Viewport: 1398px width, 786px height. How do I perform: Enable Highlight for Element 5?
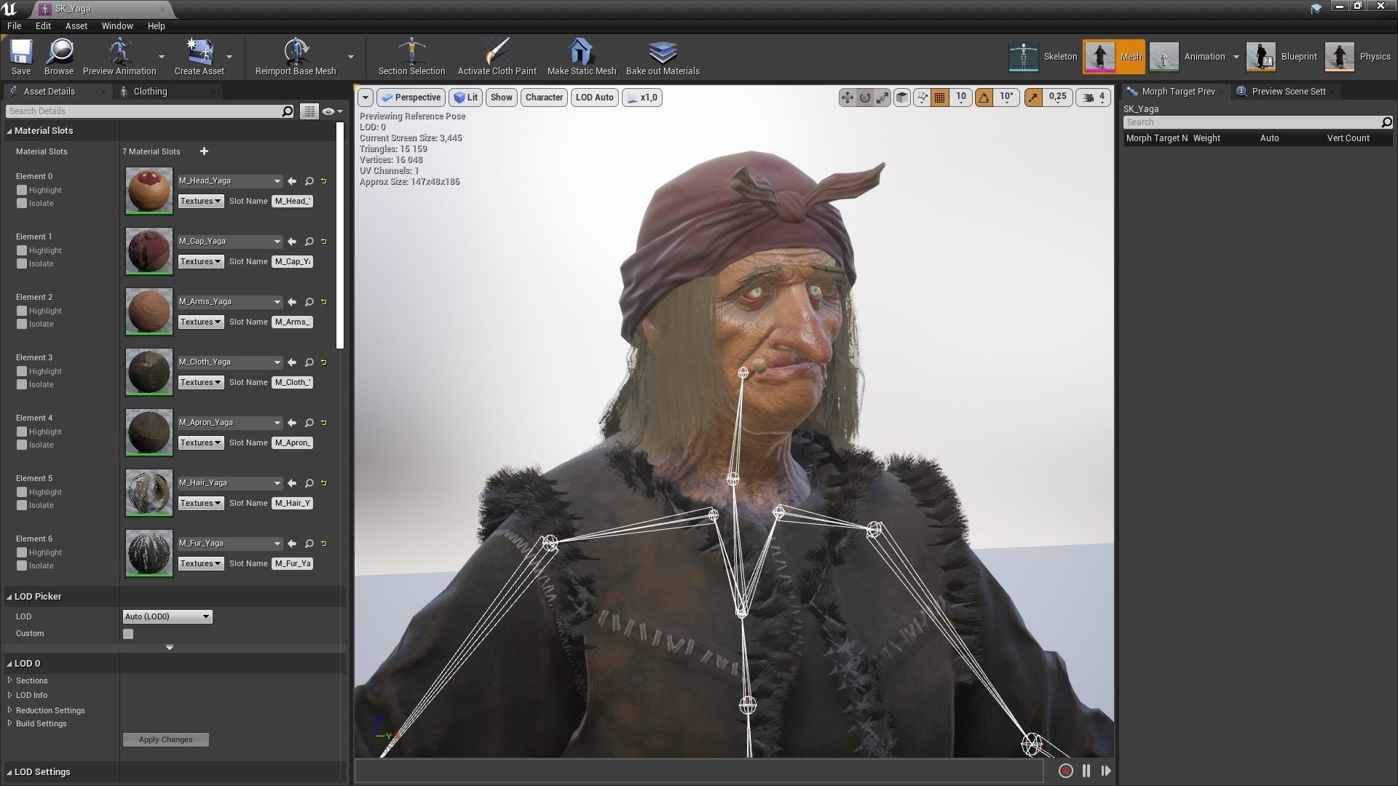tap(22, 492)
